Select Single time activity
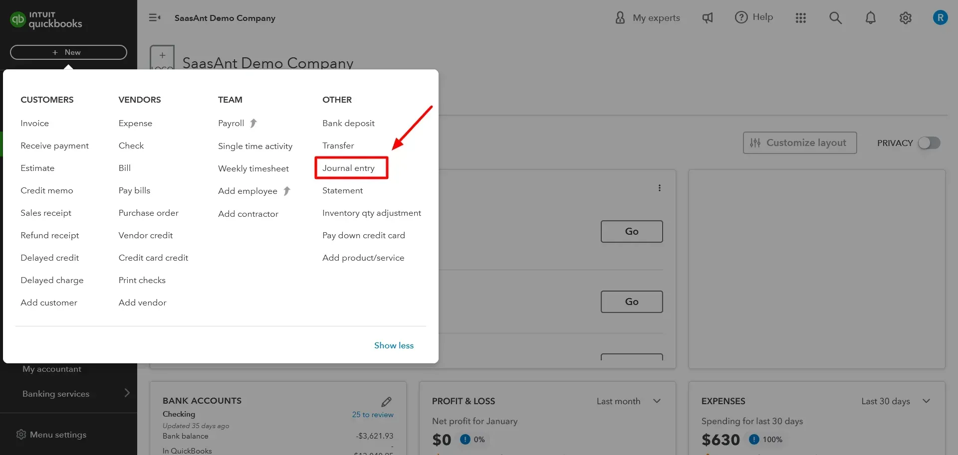This screenshot has height=455, width=958. point(255,146)
